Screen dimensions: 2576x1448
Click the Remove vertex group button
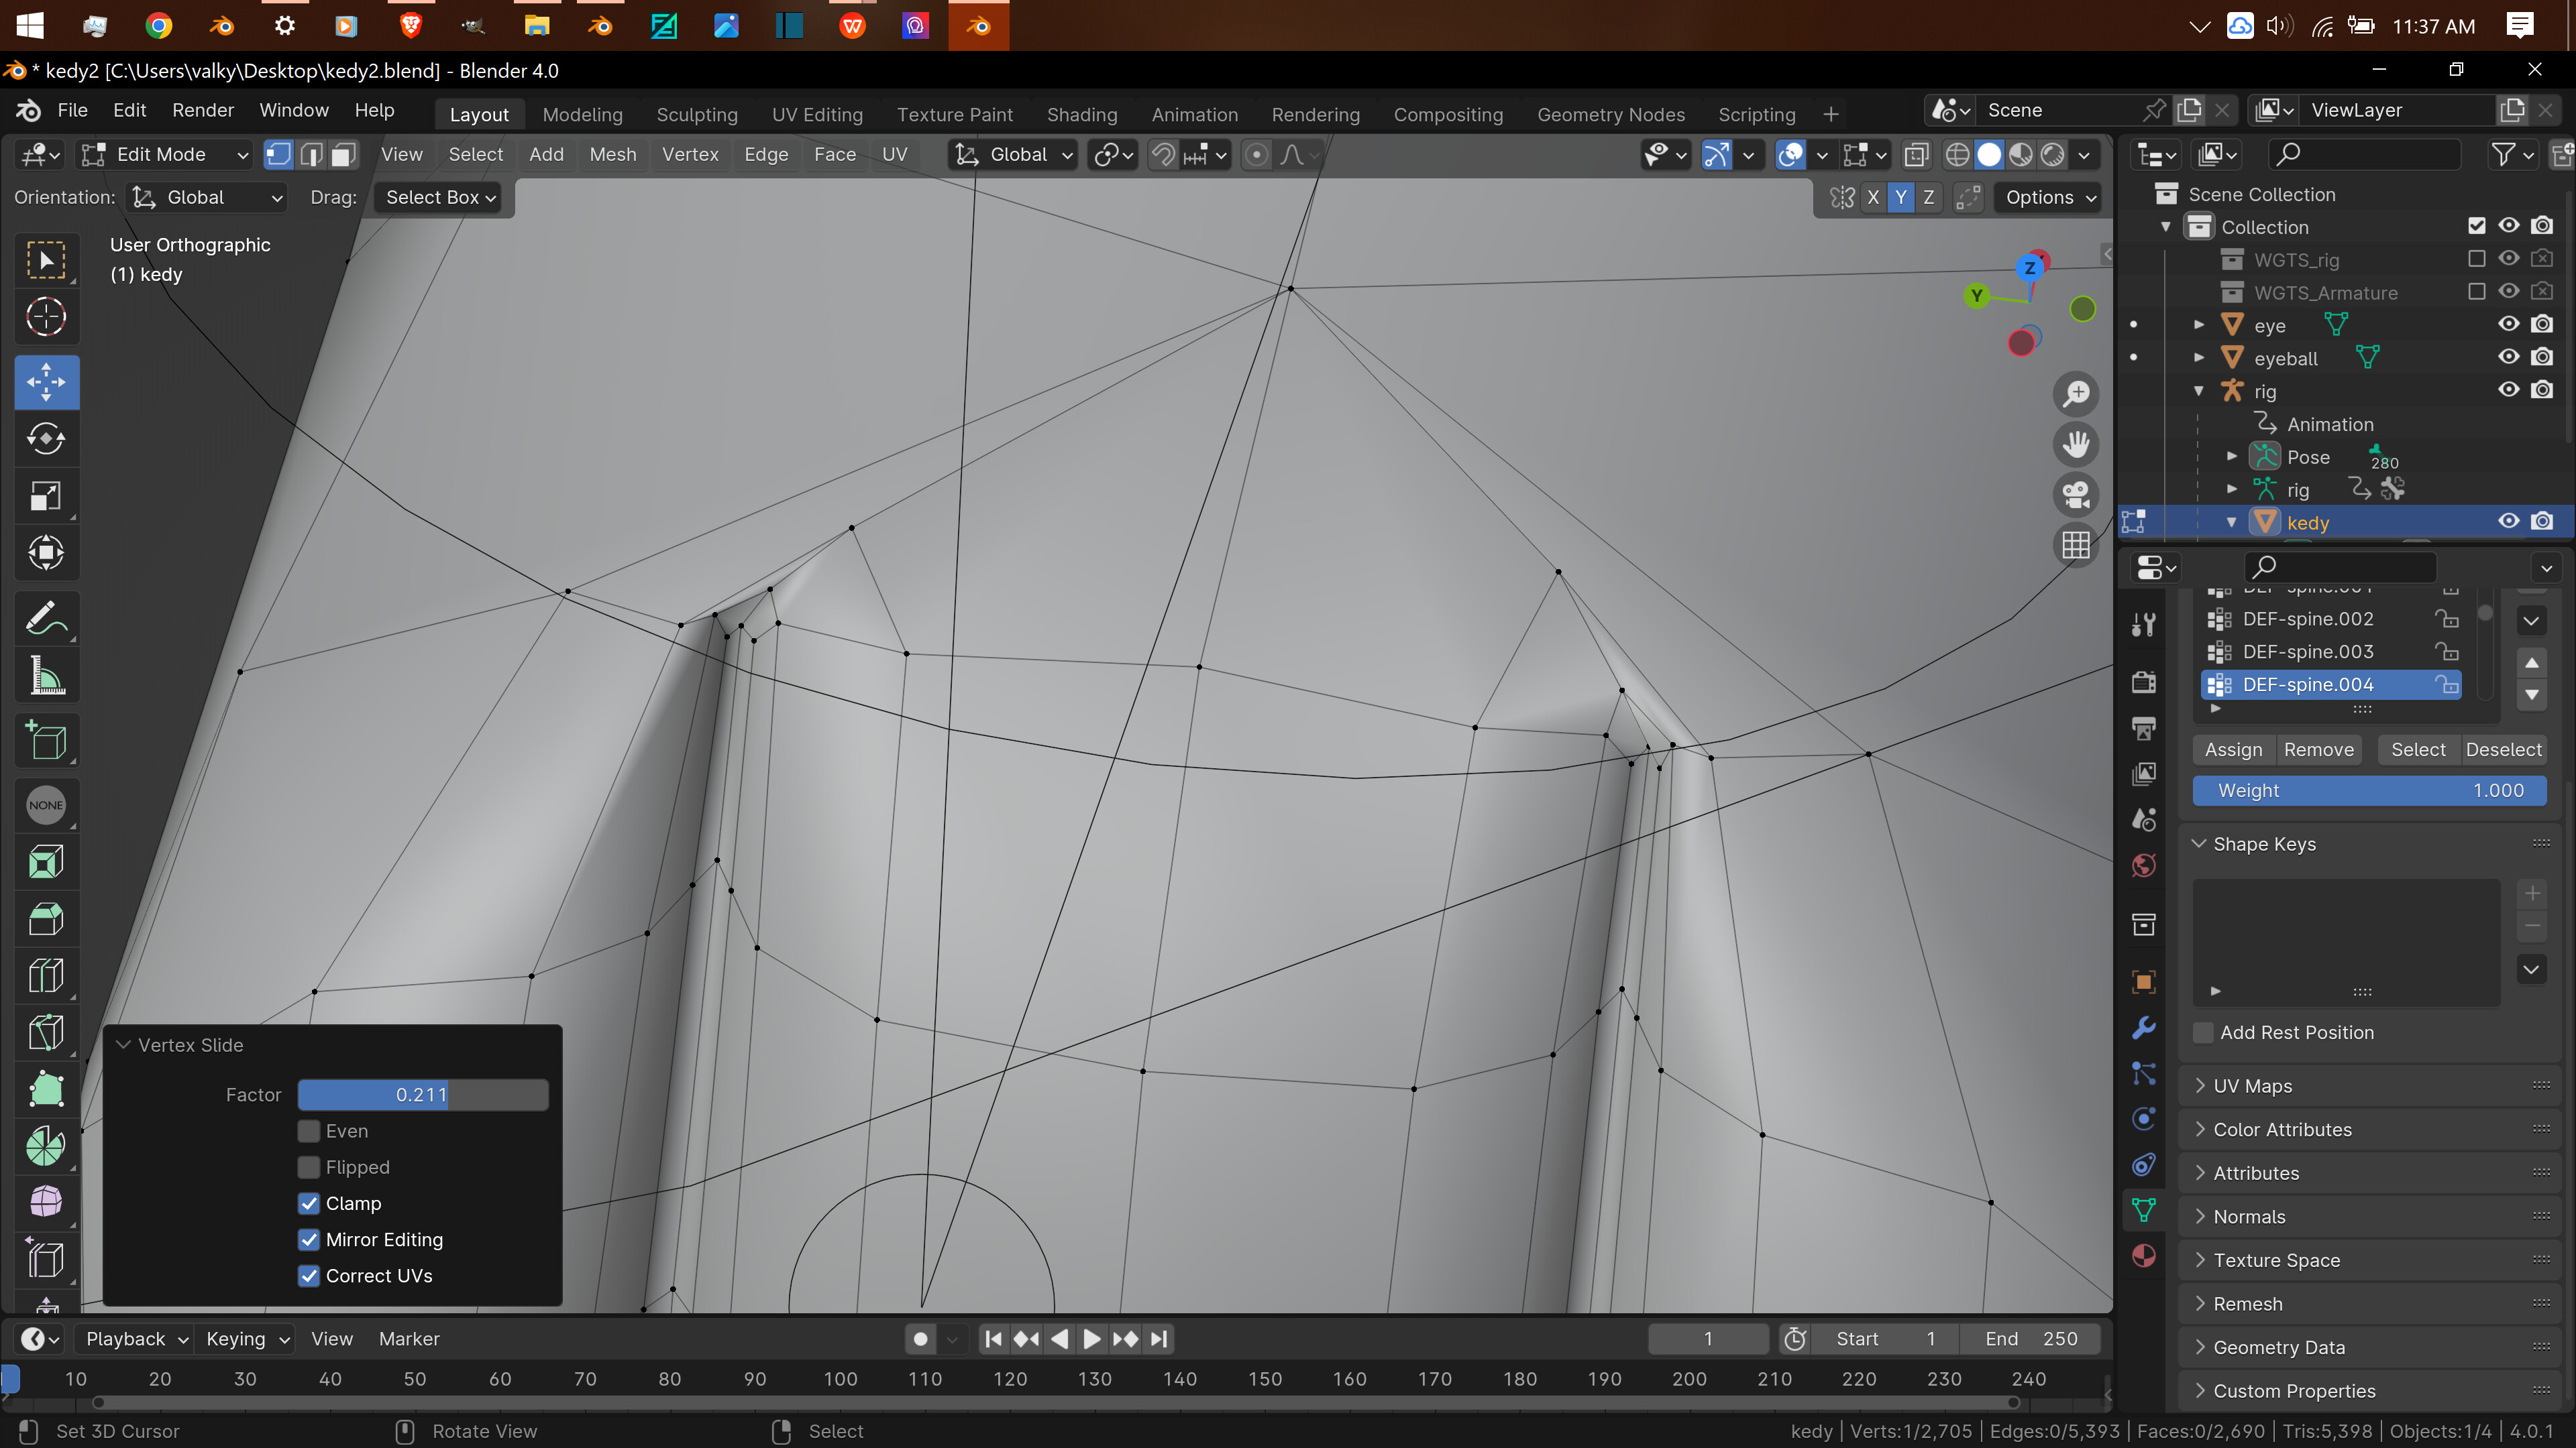(x=2318, y=749)
